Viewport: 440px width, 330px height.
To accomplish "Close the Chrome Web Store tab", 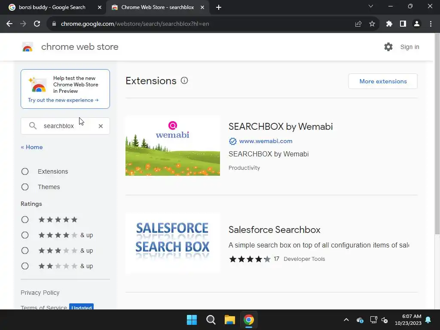I will (x=202, y=7).
